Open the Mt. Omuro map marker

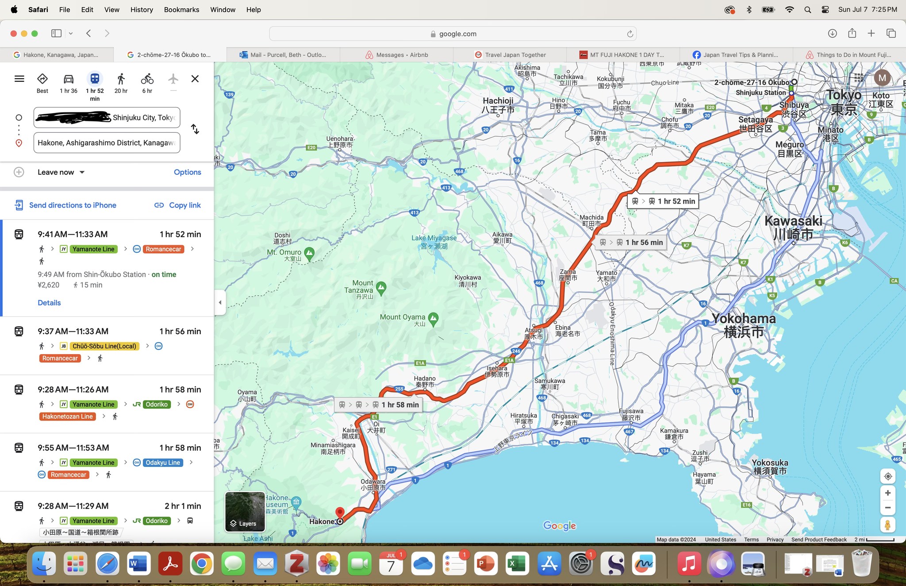pos(309,253)
